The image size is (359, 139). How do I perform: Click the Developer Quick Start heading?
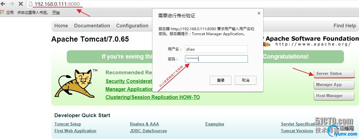coord(82,115)
